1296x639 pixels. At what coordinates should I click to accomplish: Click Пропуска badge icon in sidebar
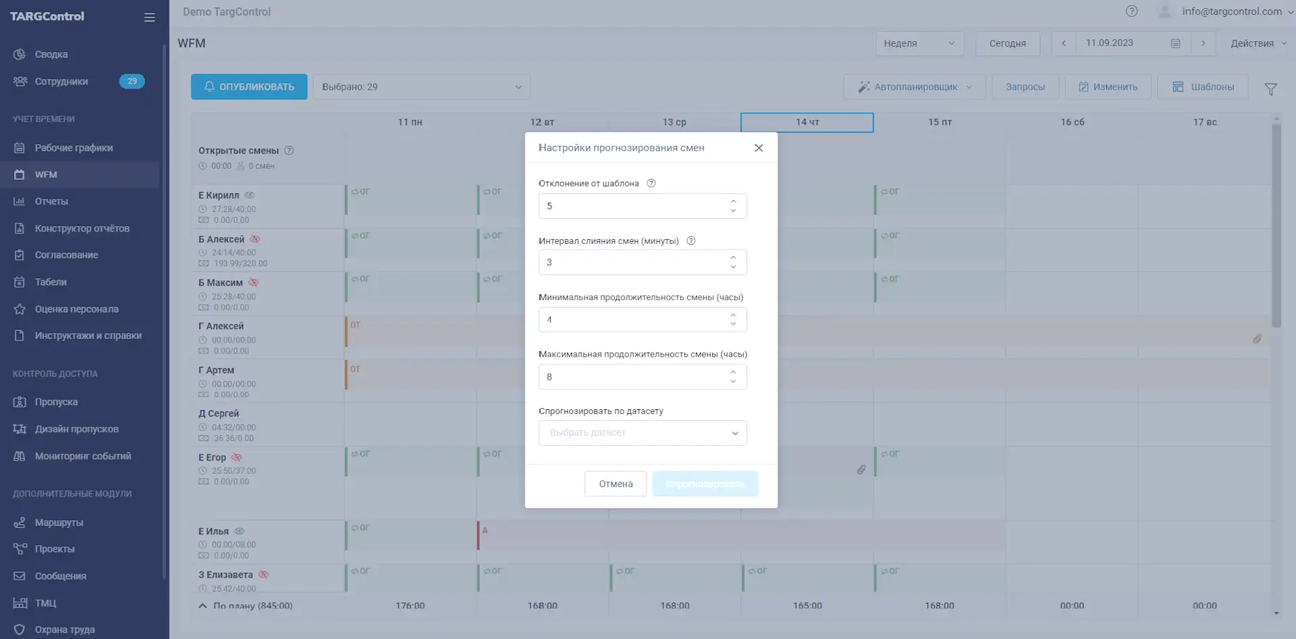point(20,402)
